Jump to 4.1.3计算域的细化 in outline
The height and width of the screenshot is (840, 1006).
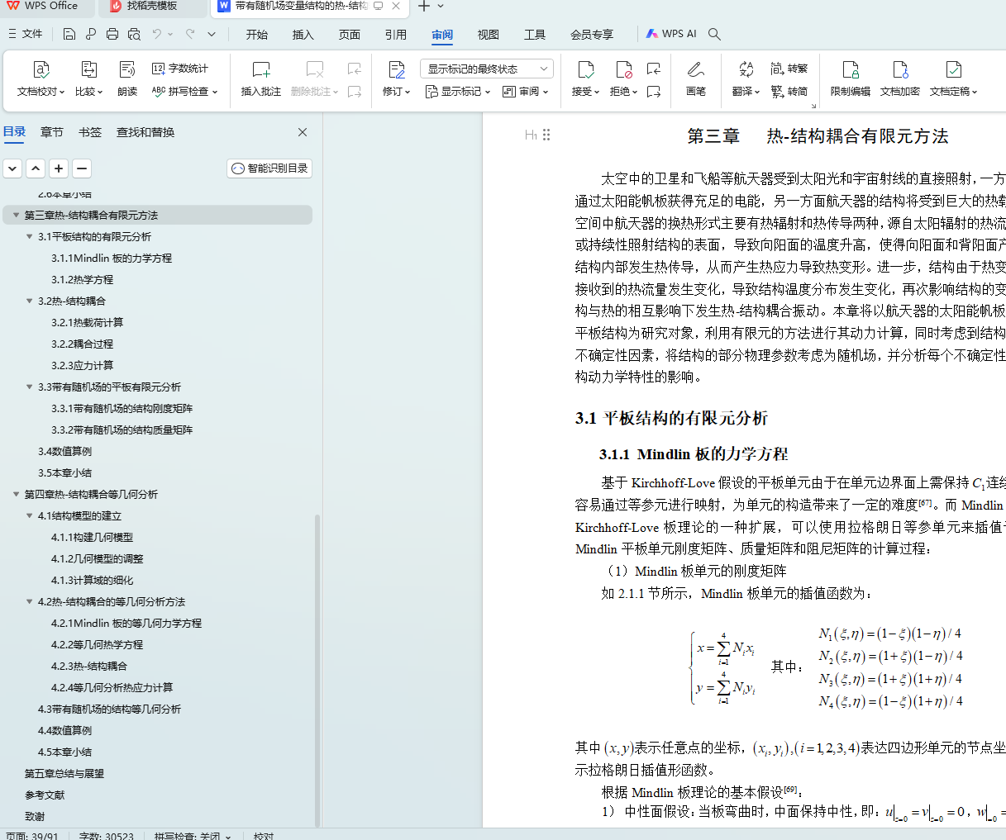click(x=92, y=581)
